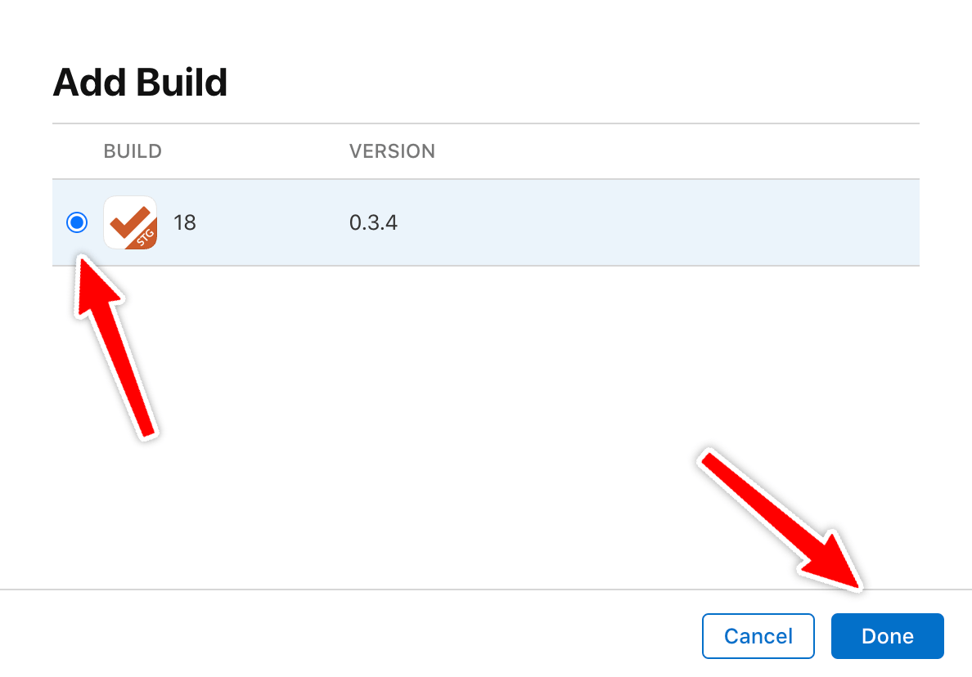Screen dimensions: 972x677
Task: Click the red arrow pointing at radio button
Action: (x=115, y=343)
